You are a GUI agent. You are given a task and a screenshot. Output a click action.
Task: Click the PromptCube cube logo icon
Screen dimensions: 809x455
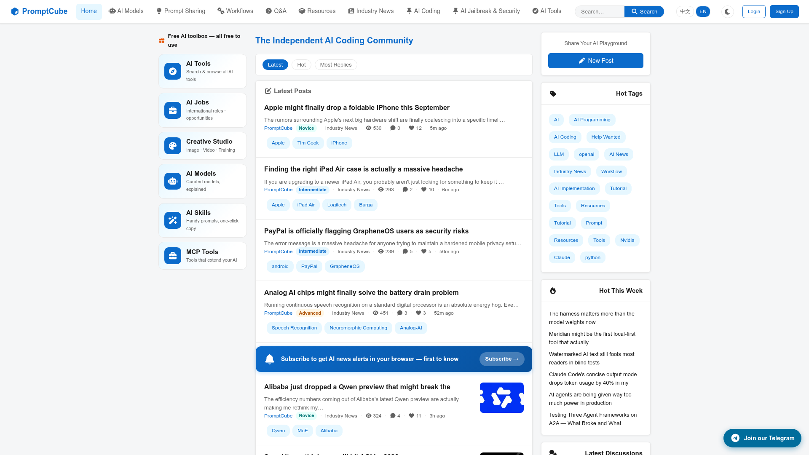[x=15, y=11]
